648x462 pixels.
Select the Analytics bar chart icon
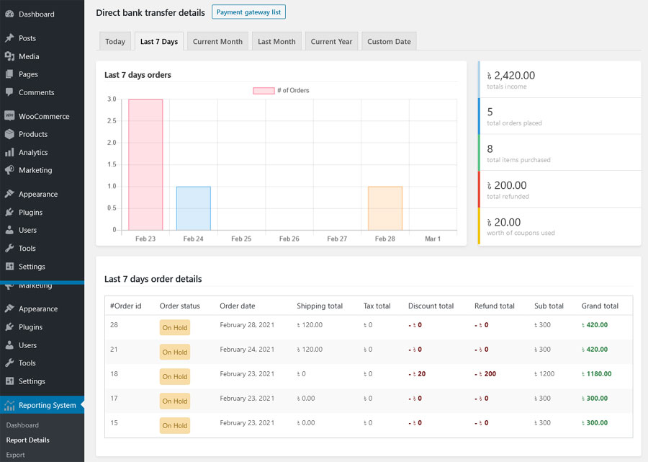point(9,152)
